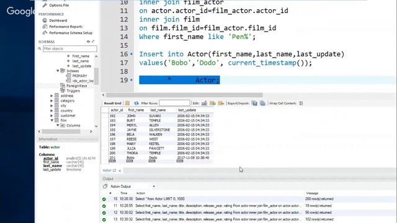
Task: Click into the Filter objects field
Action: [x=69, y=48]
